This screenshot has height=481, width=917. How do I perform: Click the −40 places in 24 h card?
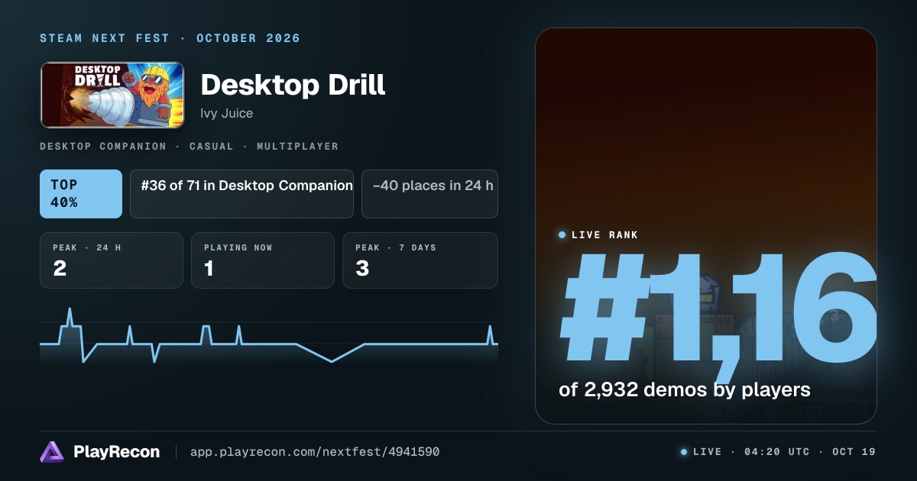[x=429, y=194]
